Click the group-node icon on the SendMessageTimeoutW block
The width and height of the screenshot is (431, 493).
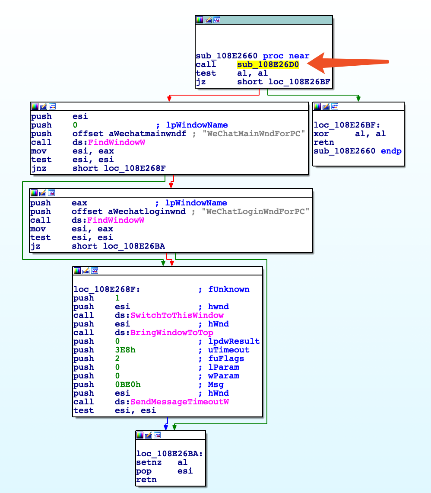pyautogui.click(x=95, y=271)
